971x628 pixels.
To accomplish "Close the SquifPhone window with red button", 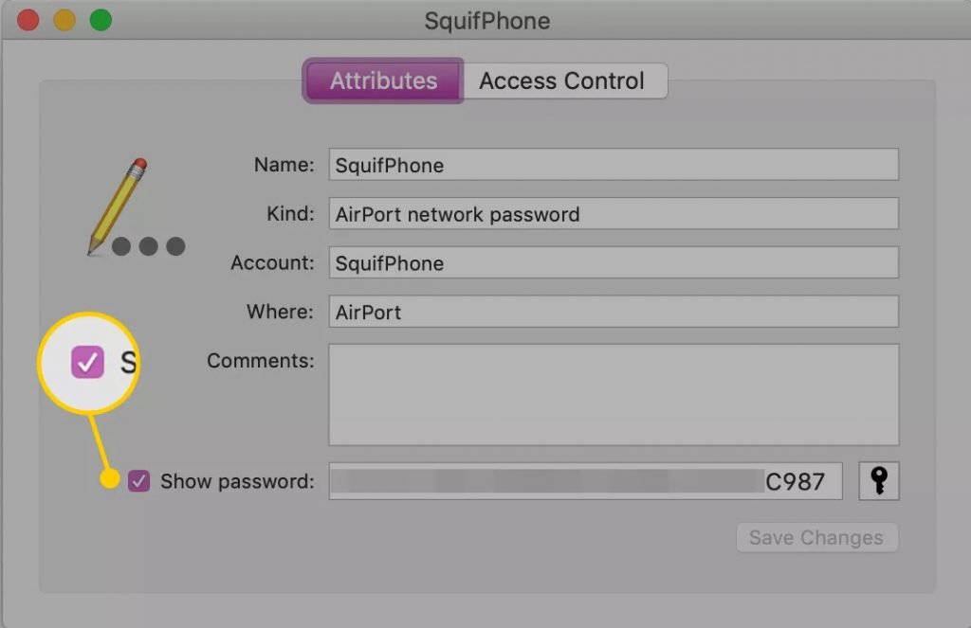I will pyautogui.click(x=27, y=20).
